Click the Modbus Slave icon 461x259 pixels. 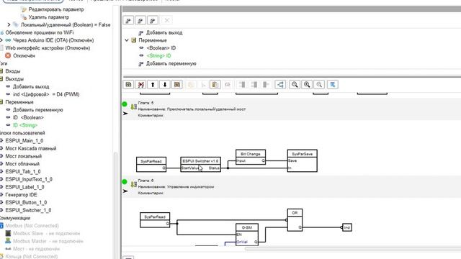coord(8,233)
